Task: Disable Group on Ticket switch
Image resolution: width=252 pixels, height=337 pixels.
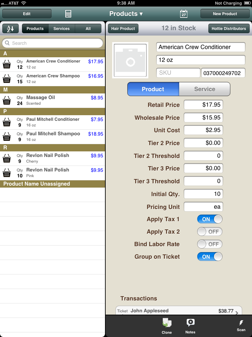Action: click(210, 256)
